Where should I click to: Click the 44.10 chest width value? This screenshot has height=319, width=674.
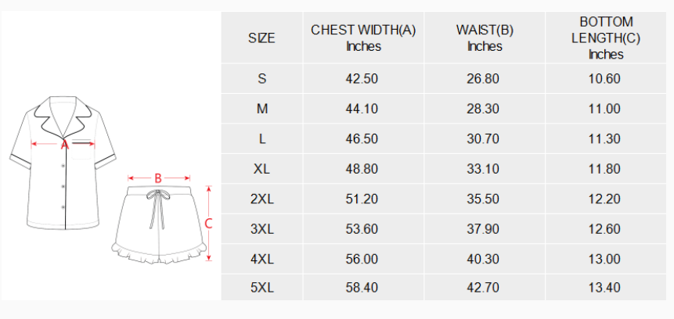tap(362, 109)
